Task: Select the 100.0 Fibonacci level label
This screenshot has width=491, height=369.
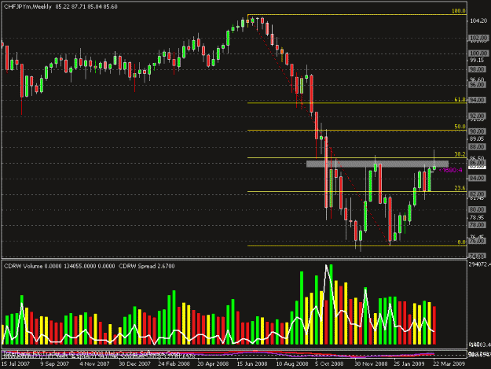Action: [459, 11]
